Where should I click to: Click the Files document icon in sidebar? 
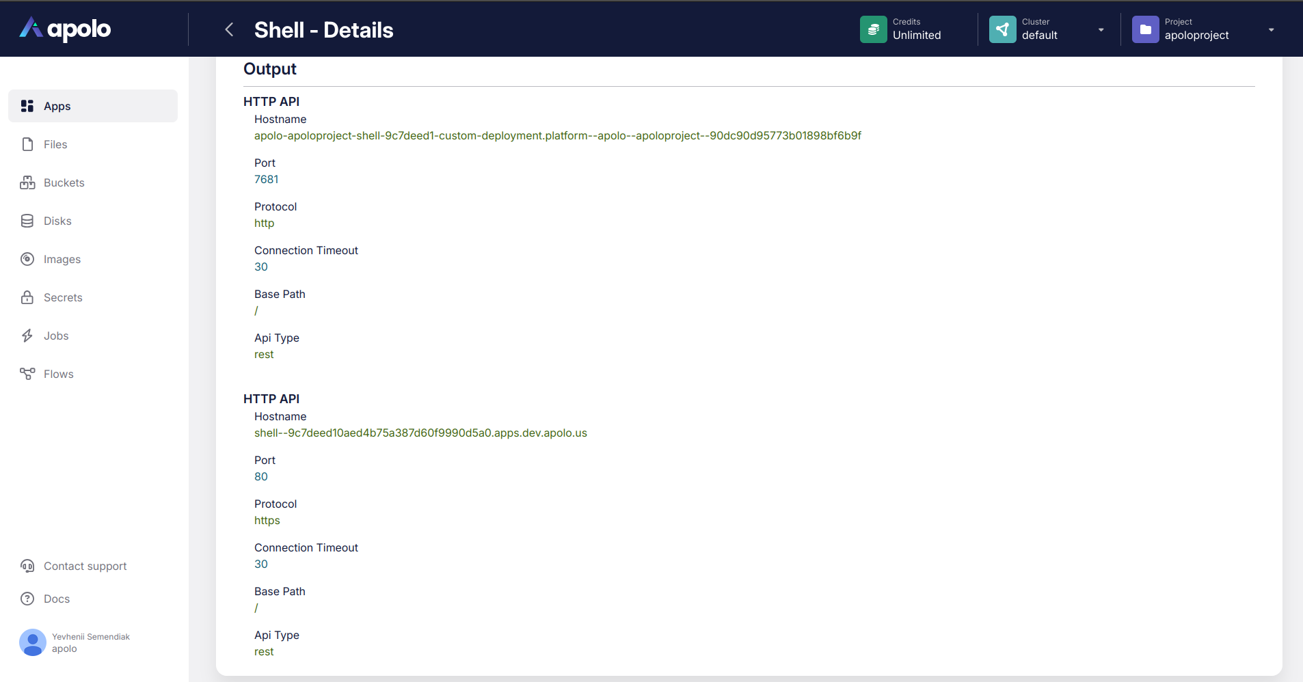[27, 144]
